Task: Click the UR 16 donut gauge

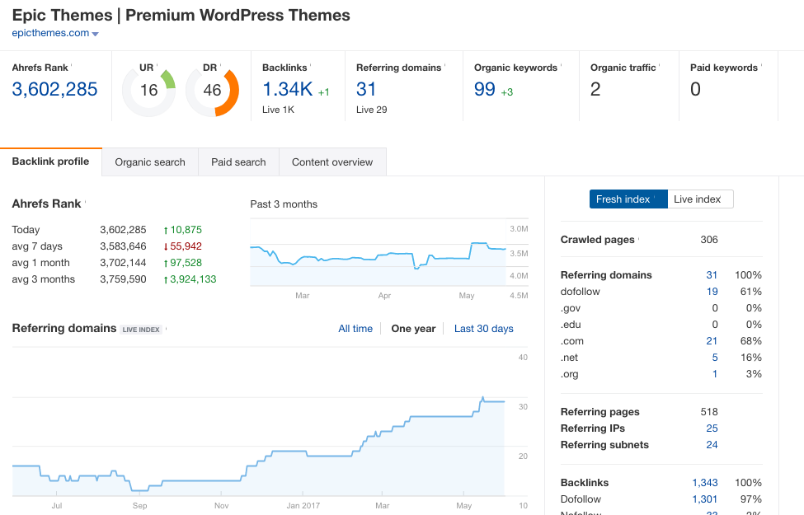Action: 148,90
